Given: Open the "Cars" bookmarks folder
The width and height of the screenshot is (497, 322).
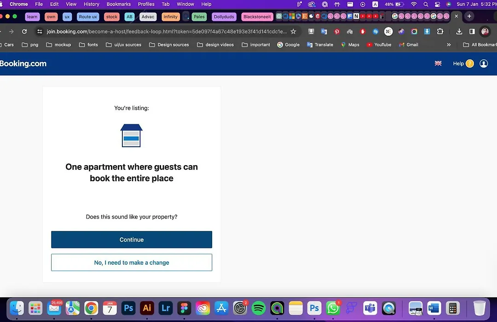Looking at the screenshot, I should pos(6,45).
